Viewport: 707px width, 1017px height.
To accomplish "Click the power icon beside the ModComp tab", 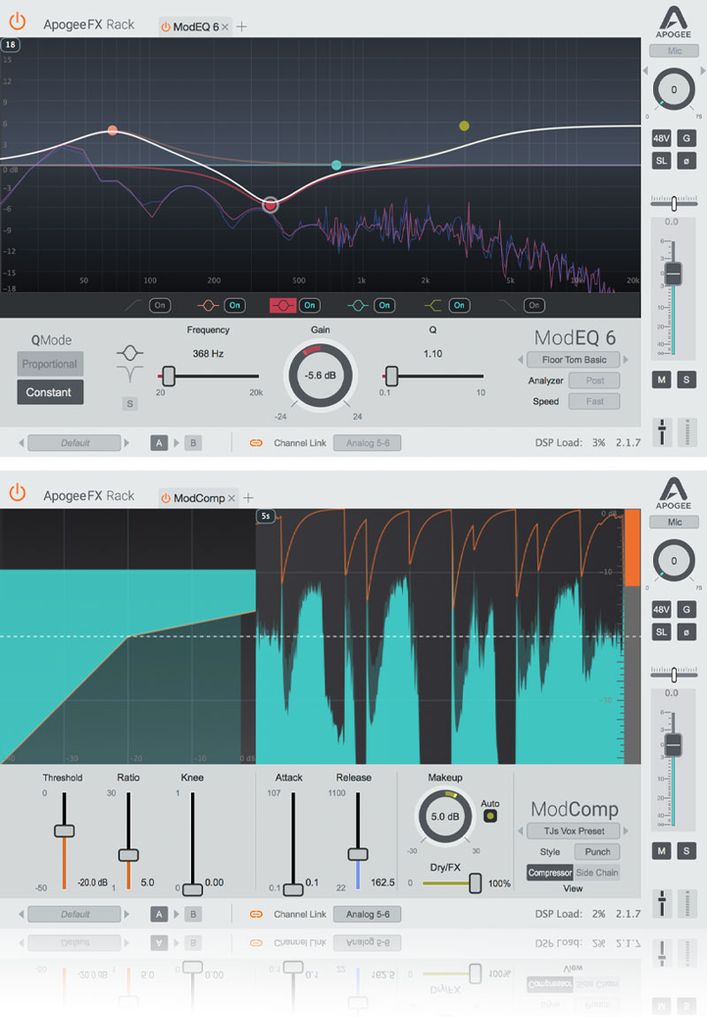I will pyautogui.click(x=165, y=499).
